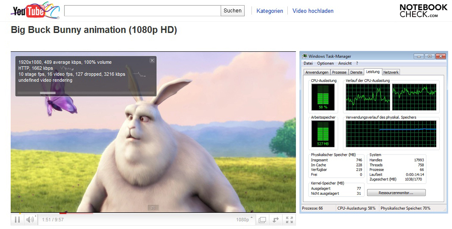
Task: Click the Ausgelagert 77 kernel memory row
Action: [x=336, y=188]
